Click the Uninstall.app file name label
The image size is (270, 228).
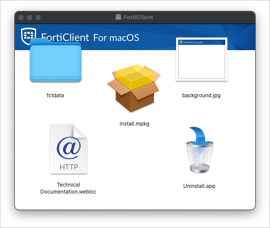coord(199,186)
